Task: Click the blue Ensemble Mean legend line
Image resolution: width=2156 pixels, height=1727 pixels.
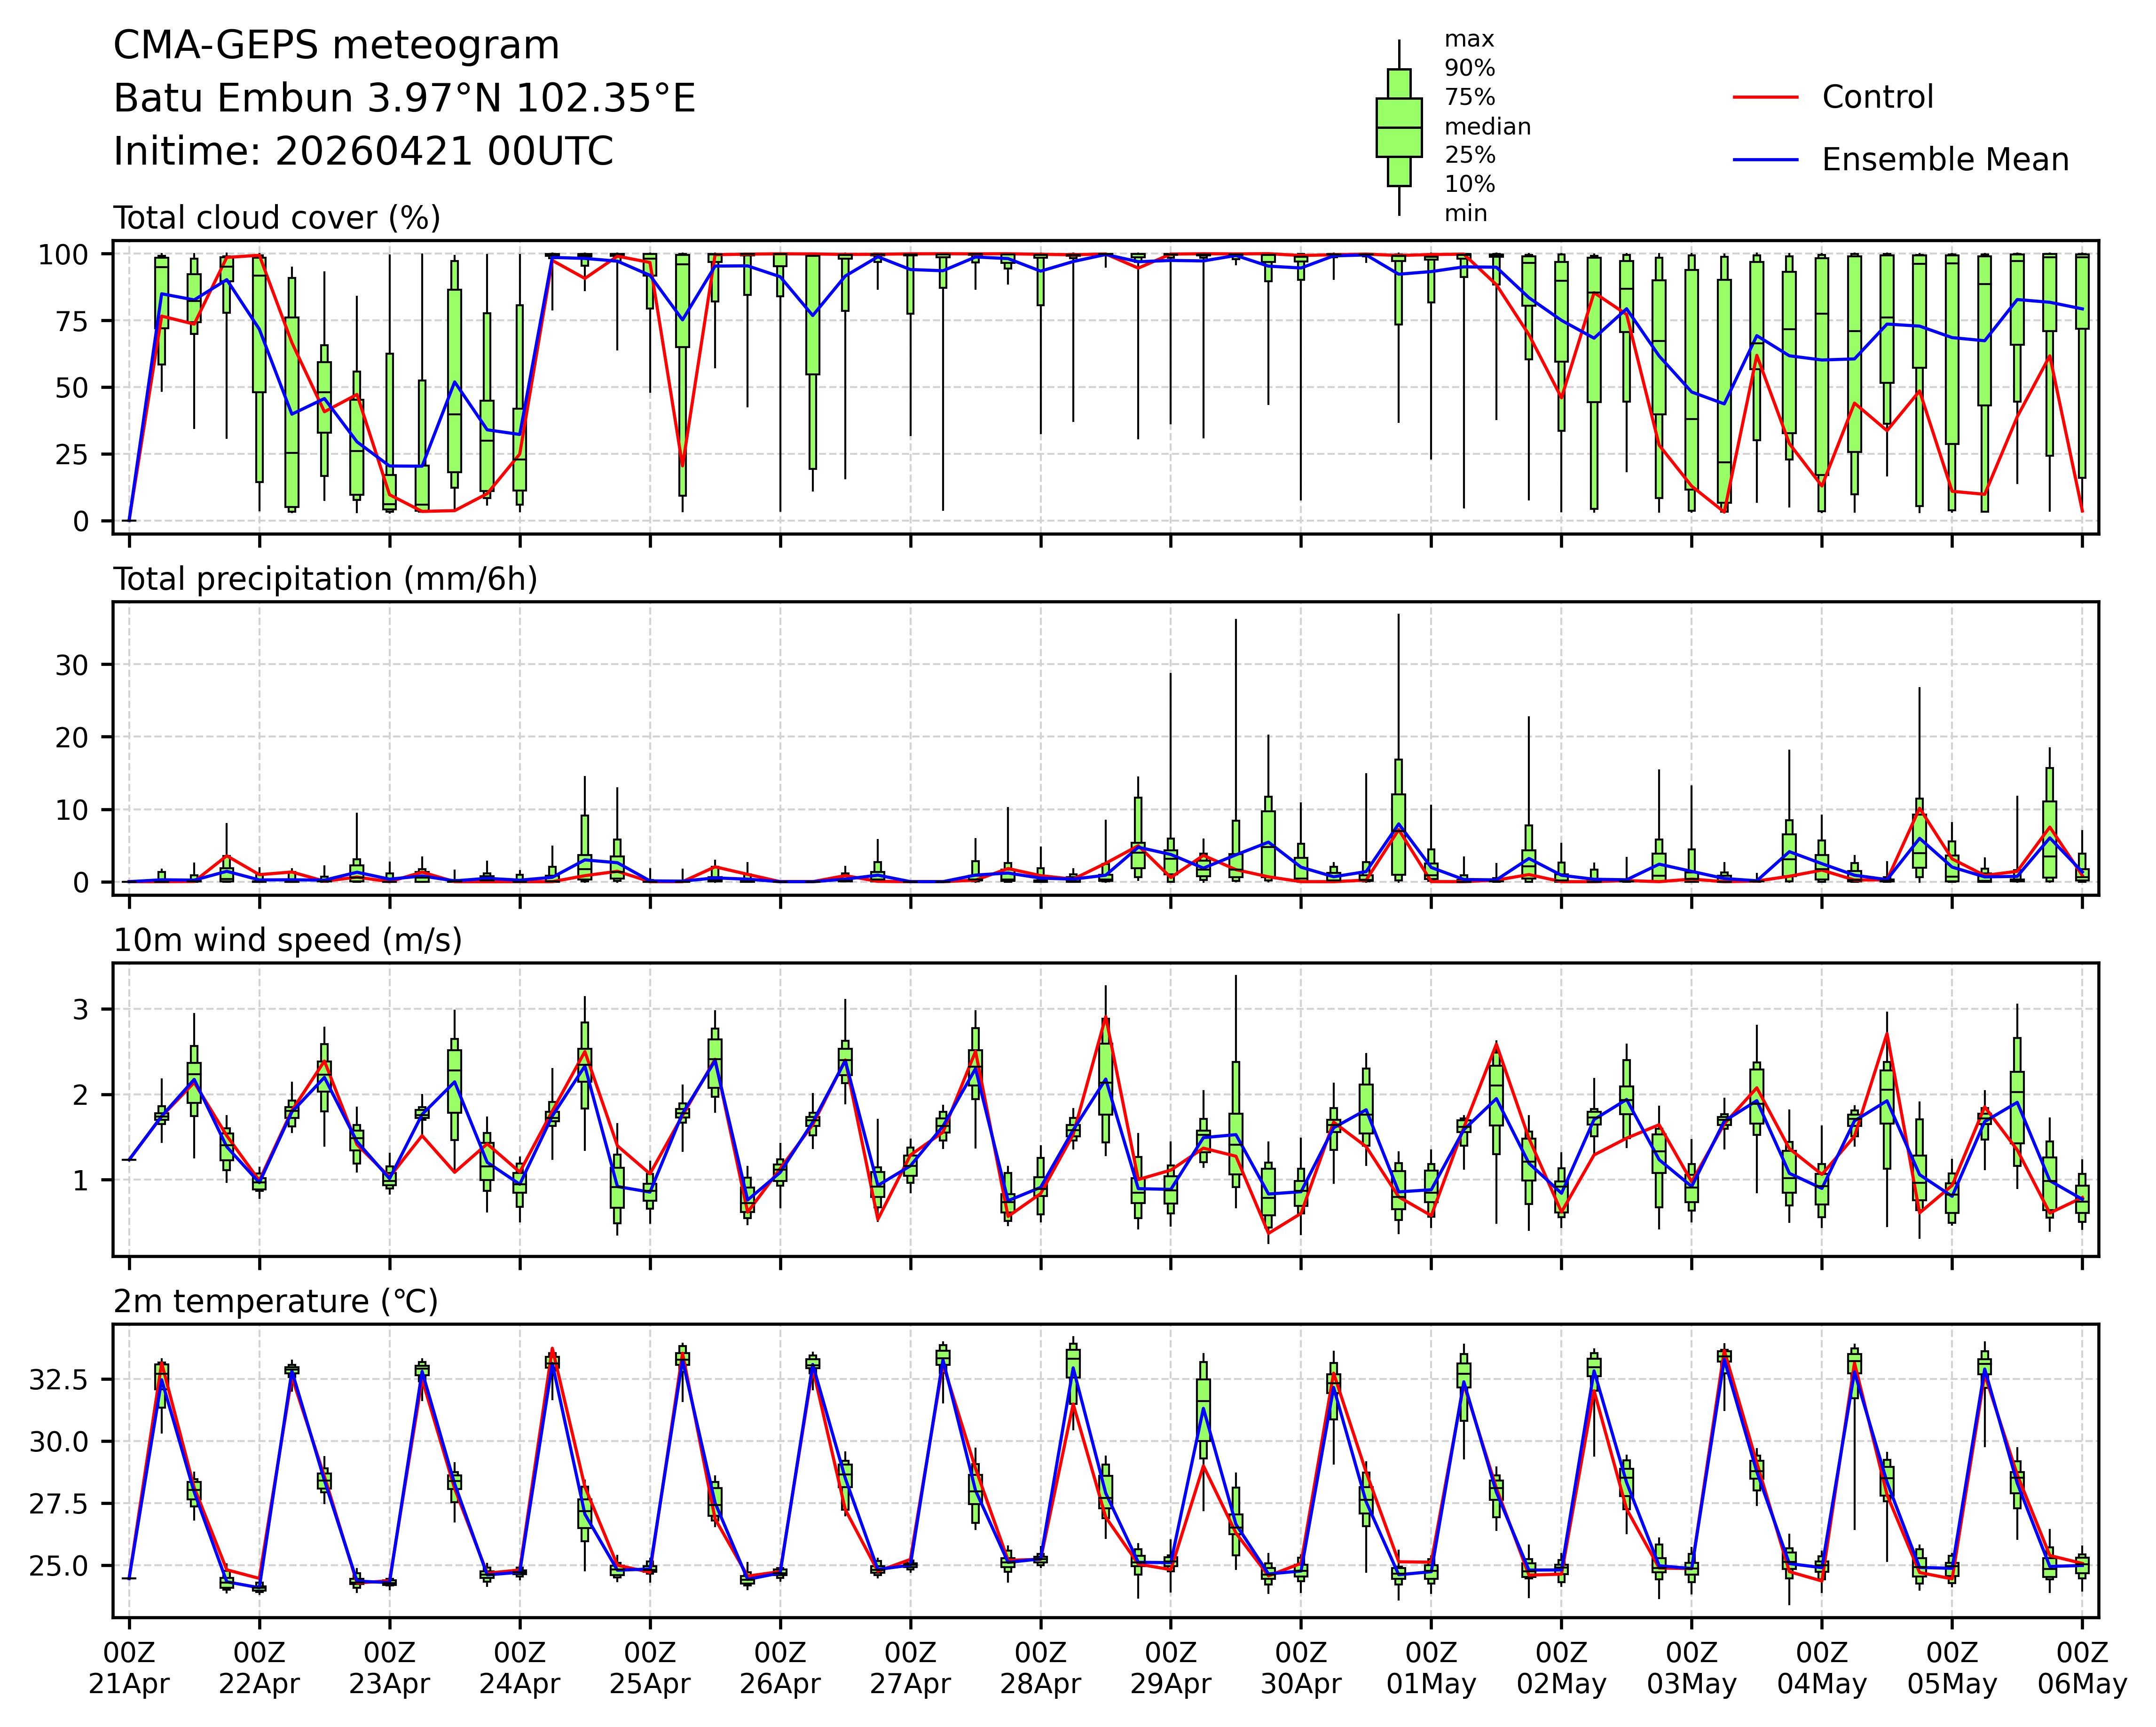Action: coord(1765,160)
